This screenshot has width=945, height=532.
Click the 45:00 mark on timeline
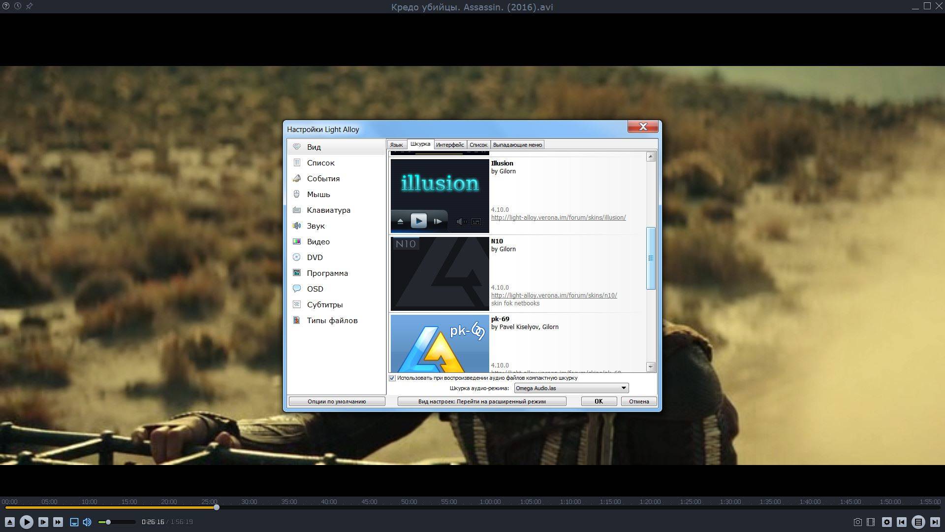pyautogui.click(x=369, y=502)
